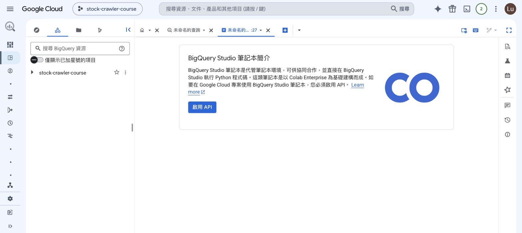522x233 pixels.
Task: Open stock-crawler-course project actions menu
Action: (x=125, y=72)
